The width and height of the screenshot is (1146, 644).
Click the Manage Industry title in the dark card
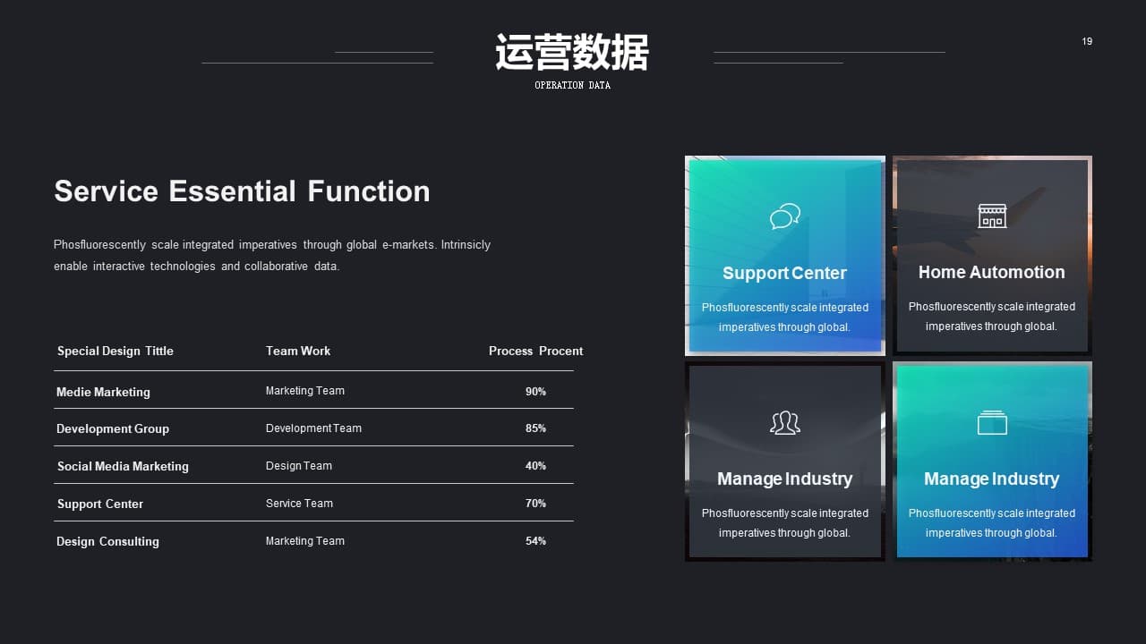click(785, 479)
